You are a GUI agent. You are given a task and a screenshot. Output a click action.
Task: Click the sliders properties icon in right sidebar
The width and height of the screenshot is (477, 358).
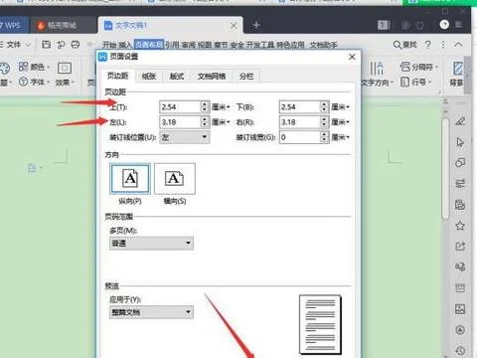(x=460, y=184)
